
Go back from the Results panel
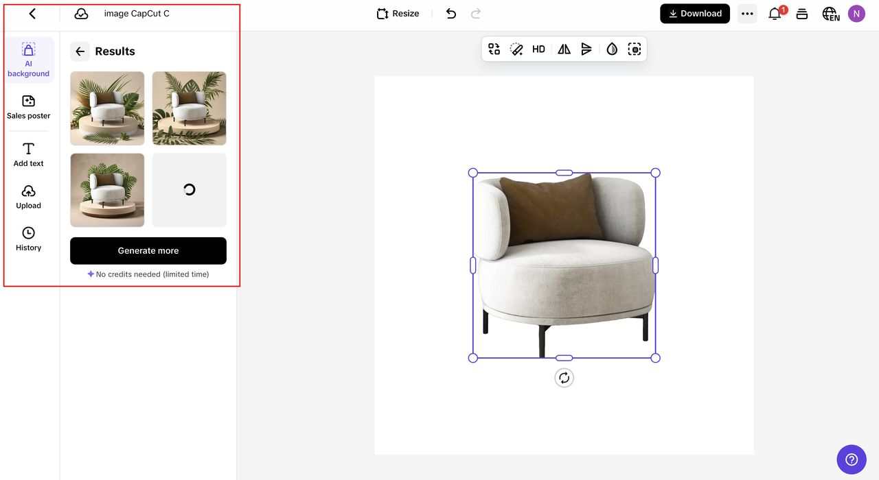80,51
